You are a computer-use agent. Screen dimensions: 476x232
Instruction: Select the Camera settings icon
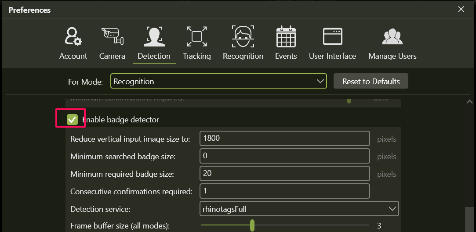[112, 37]
